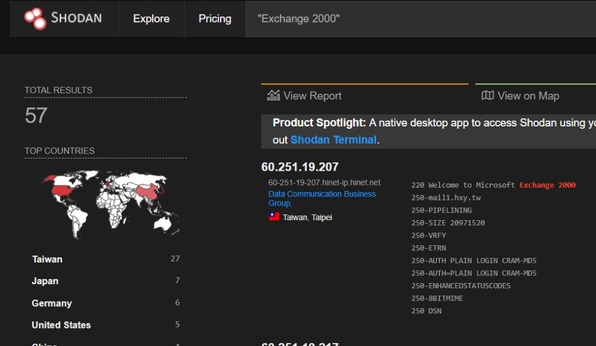Image resolution: width=596 pixels, height=346 pixels.
Task: Select the line "250-AUTH PLAIN LOGIN CRAM-MD5"
Action: 474,260
